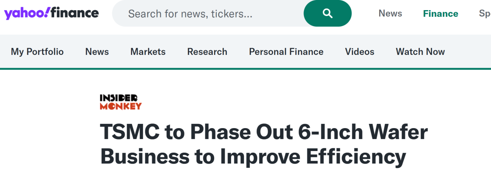
Task: Click the headline line "Business to Improve Efficiency"
Action: click(x=253, y=157)
